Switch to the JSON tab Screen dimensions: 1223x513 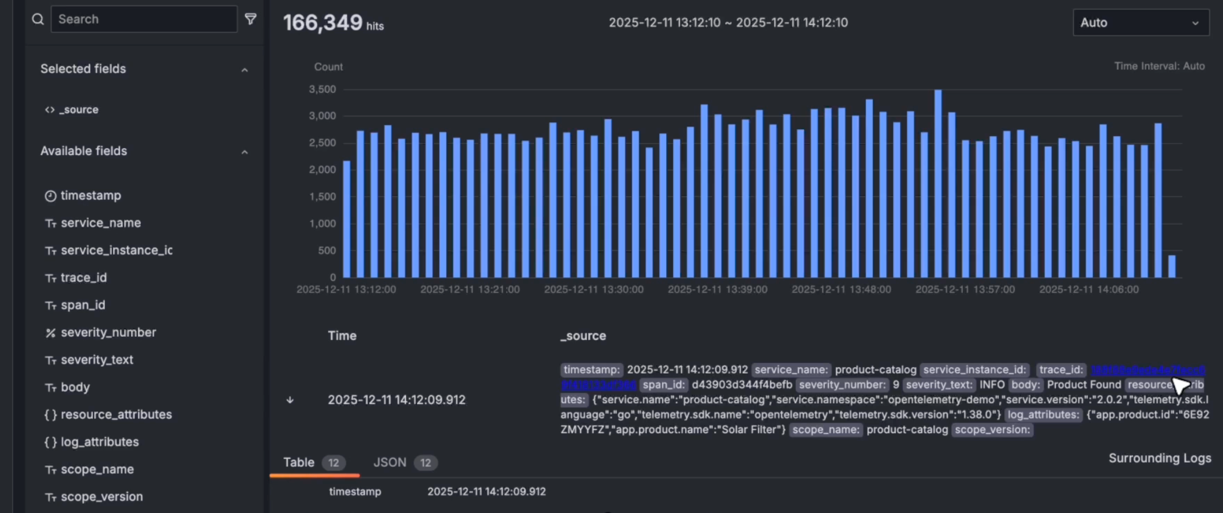click(x=389, y=462)
